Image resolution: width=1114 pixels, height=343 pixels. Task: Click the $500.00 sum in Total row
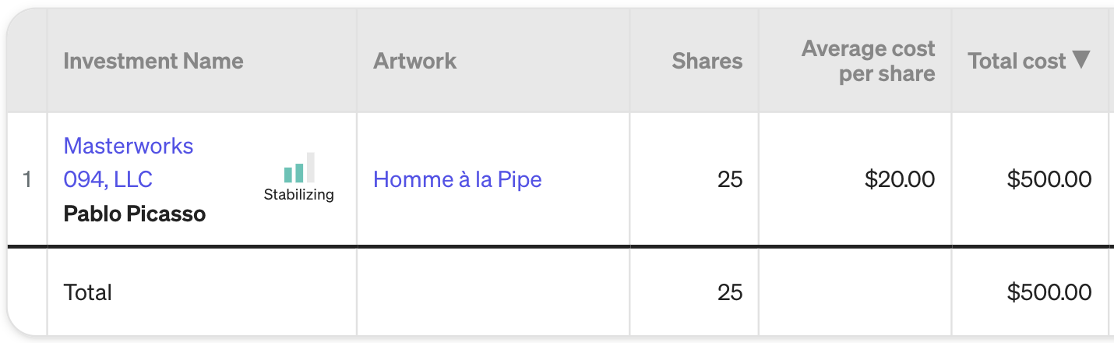(1049, 292)
